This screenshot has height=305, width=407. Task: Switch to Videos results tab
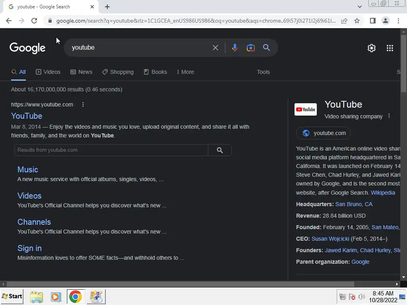point(48,72)
